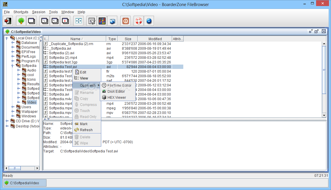The height and width of the screenshot is (190, 331).
Task: Choose Mark in the context menu
Action: click(87, 124)
